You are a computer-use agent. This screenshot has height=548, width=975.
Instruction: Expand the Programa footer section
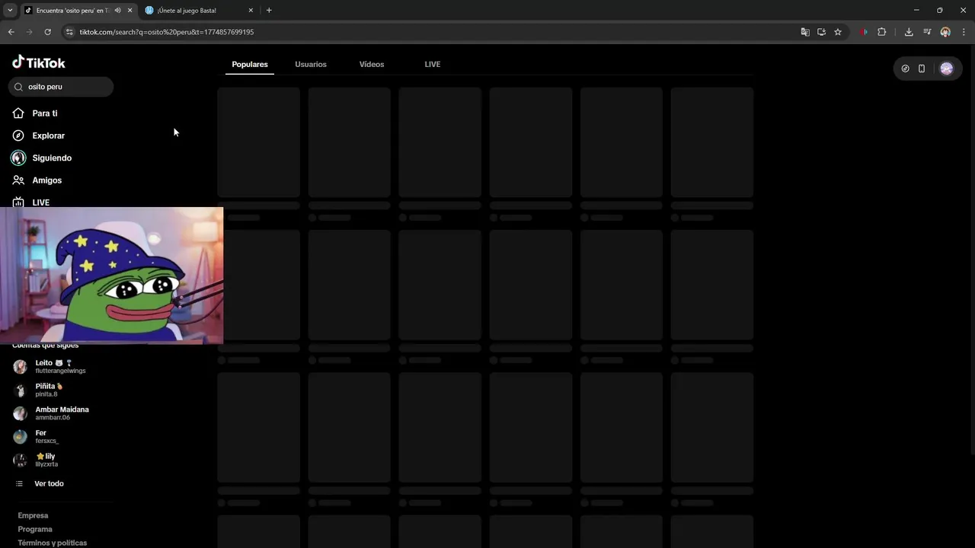tap(35, 529)
